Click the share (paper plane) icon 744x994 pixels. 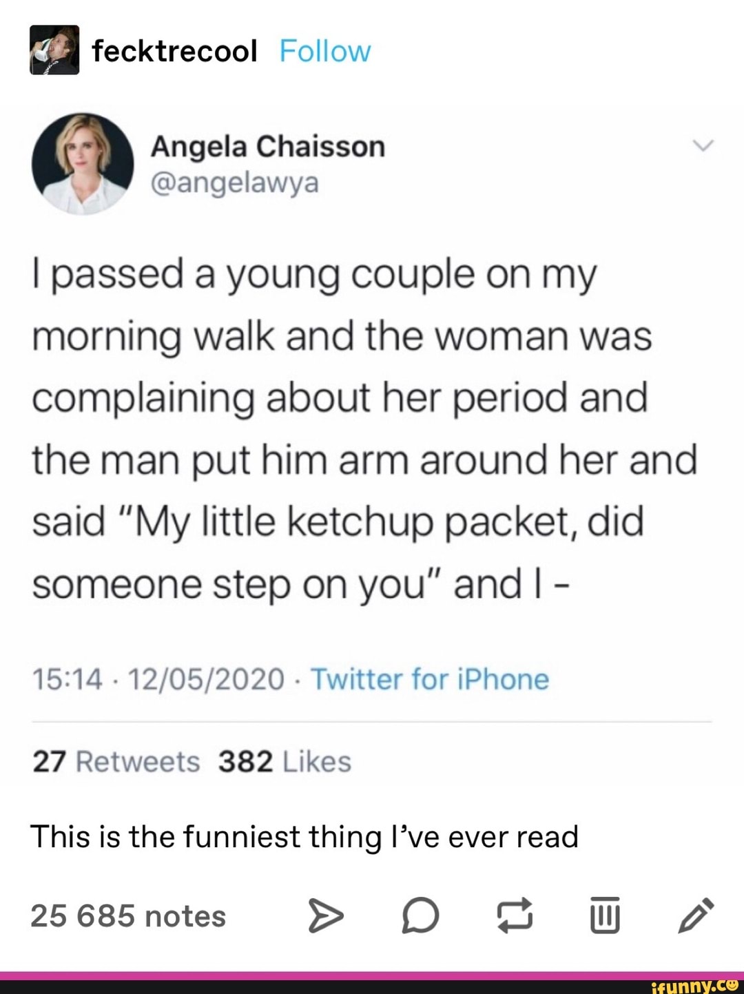325,915
